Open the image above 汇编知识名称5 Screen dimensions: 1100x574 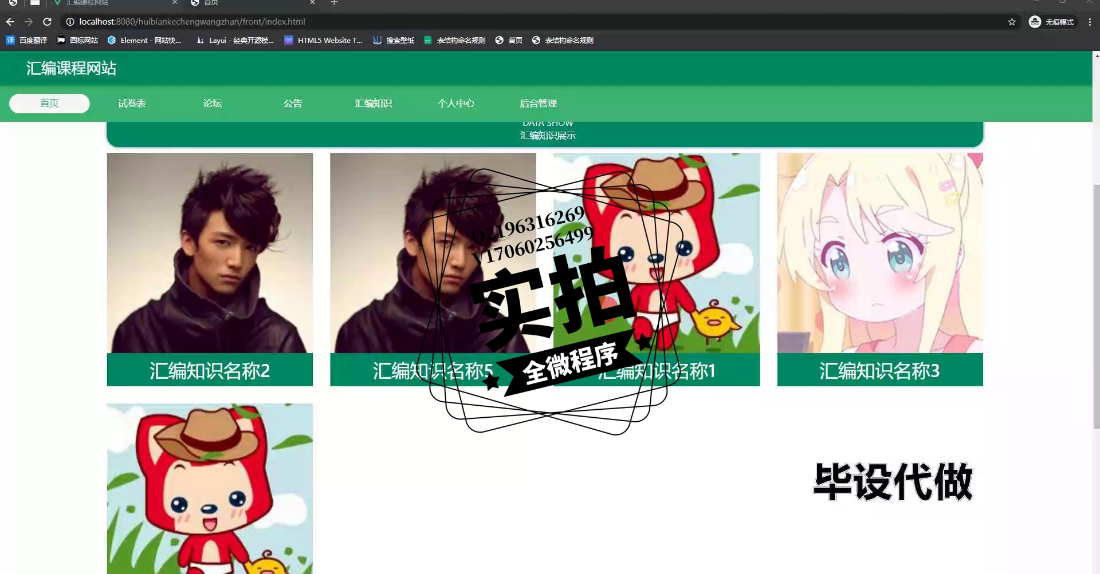click(x=433, y=252)
